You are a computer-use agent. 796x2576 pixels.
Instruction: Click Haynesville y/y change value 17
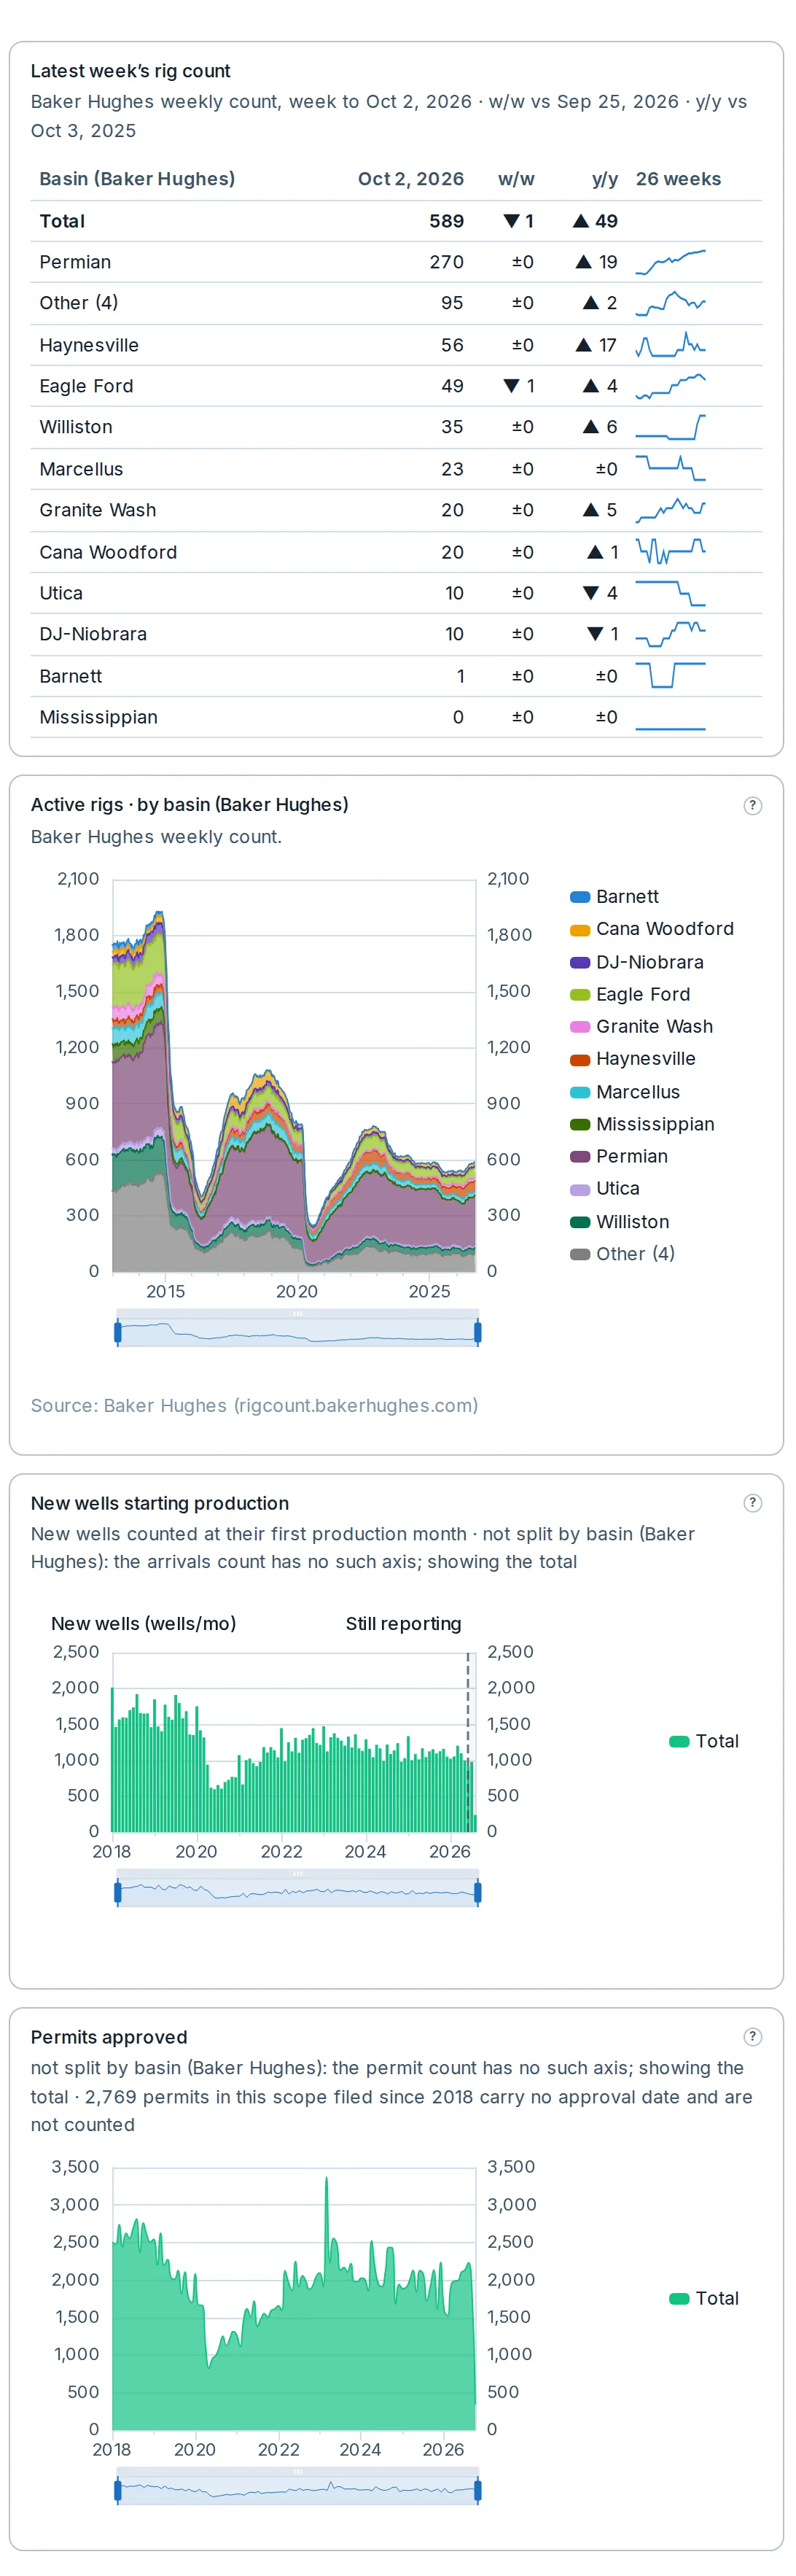coord(597,346)
